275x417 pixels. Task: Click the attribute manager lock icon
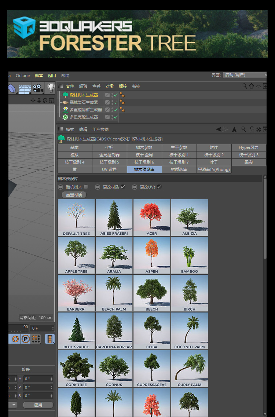[x=252, y=129]
